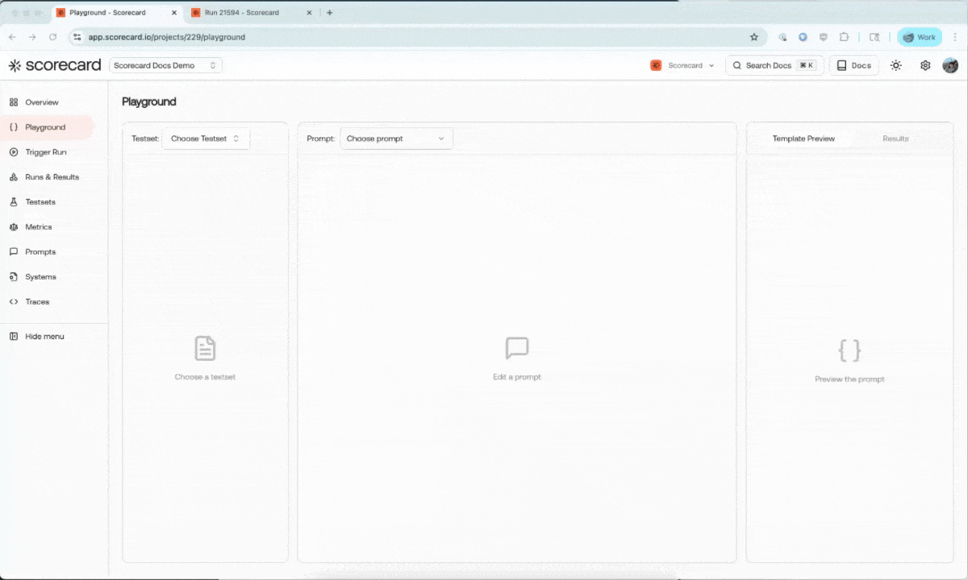Open the Prompts section
The width and height of the screenshot is (968, 580).
40,252
